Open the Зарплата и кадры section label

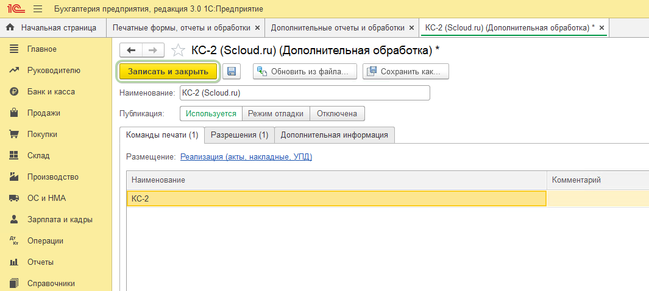tap(60, 220)
